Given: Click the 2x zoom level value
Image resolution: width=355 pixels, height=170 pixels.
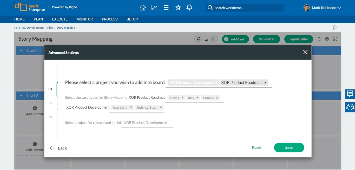Looking at the screenshot, I should (206, 40).
